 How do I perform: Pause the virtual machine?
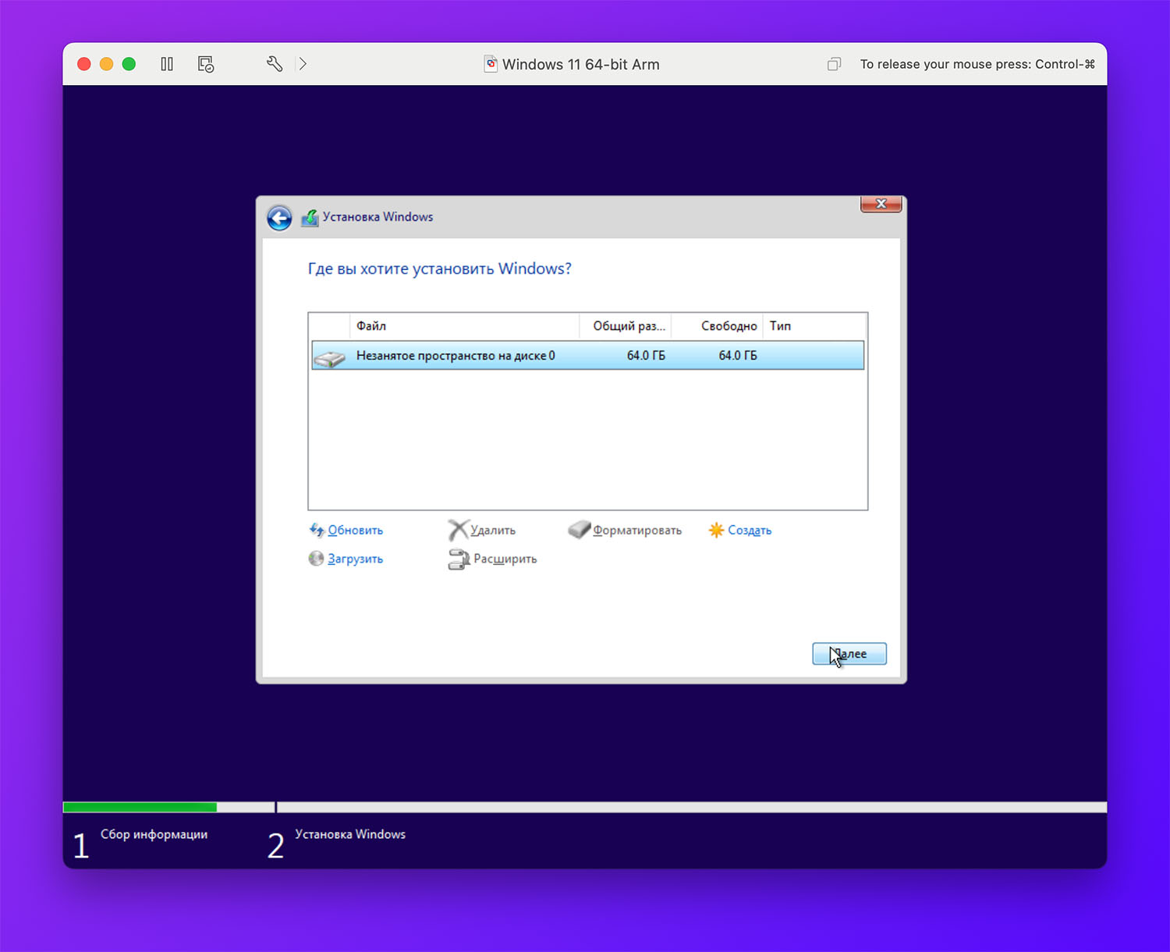(167, 64)
